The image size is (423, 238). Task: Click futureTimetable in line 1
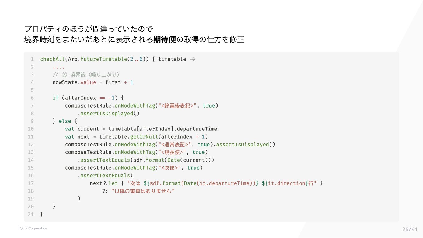[x=104, y=59]
